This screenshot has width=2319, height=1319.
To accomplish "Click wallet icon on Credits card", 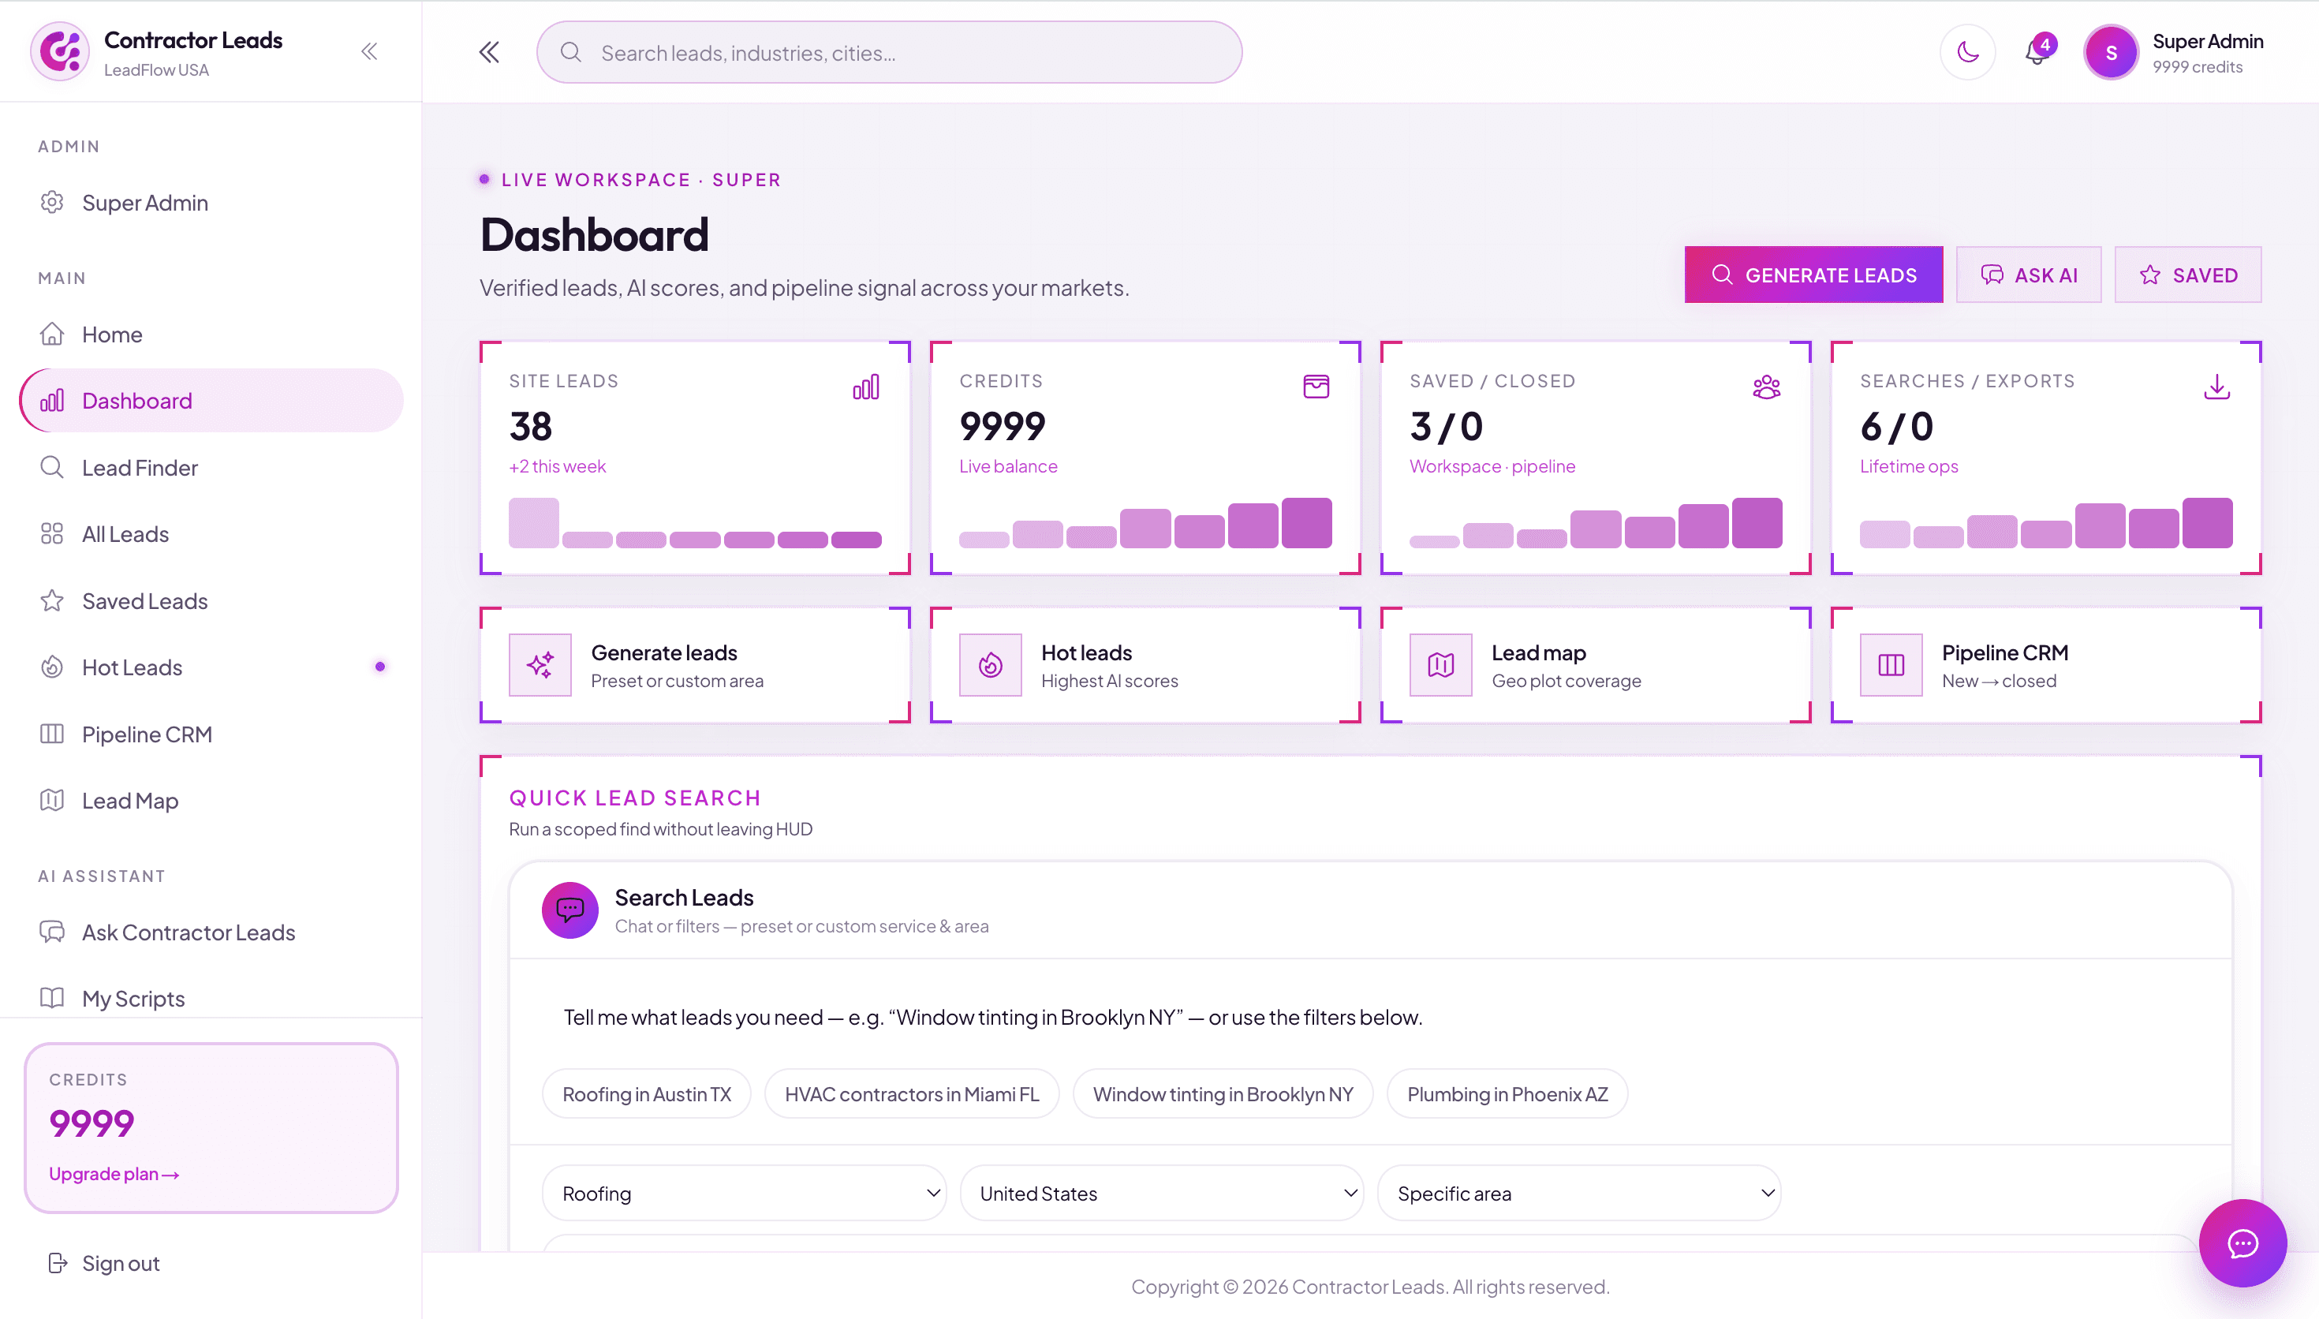I will coord(1316,387).
